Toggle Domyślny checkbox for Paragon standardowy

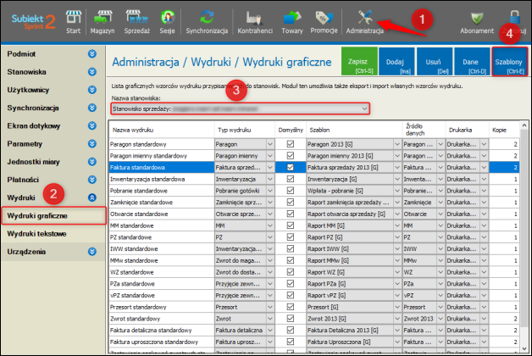coord(291,145)
